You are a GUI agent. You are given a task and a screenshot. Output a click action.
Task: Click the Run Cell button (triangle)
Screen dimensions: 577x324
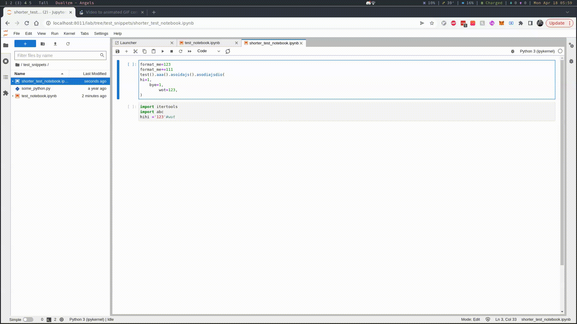(x=163, y=51)
